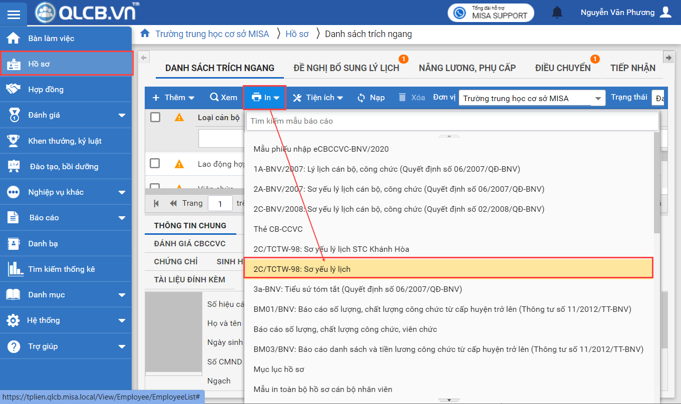Check the Lao động hợp row checkbox

coord(155,164)
